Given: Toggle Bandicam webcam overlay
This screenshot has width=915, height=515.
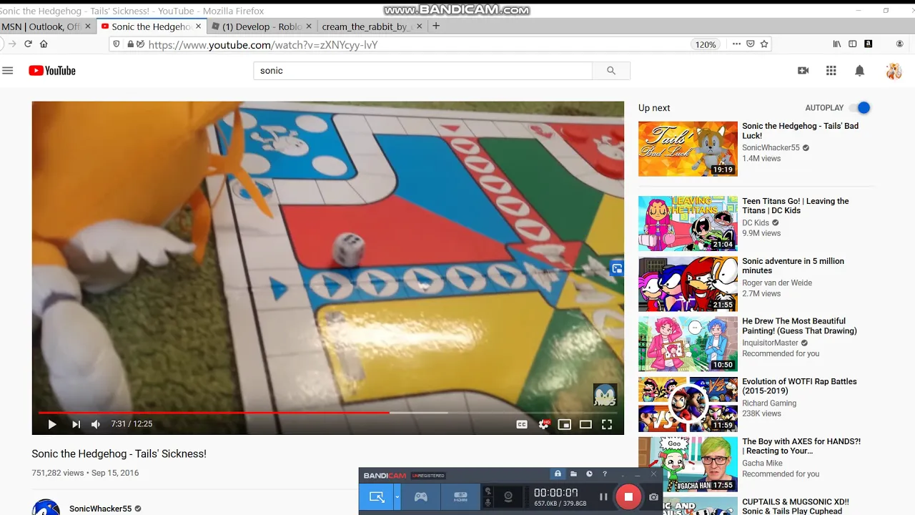Looking at the screenshot, I should 508,496.
